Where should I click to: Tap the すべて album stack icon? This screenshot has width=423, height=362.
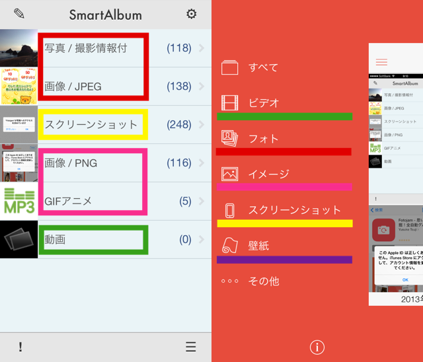[229, 67]
